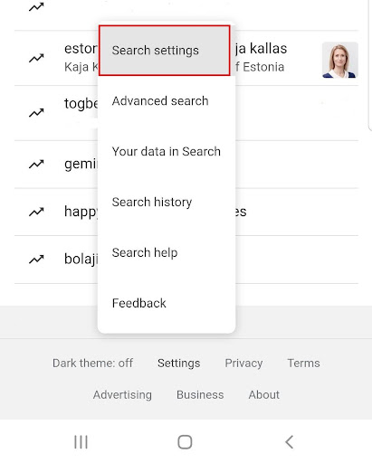Viewport: 372px width, 463px height.
Task: Open the Privacy footer link
Action: tap(243, 364)
